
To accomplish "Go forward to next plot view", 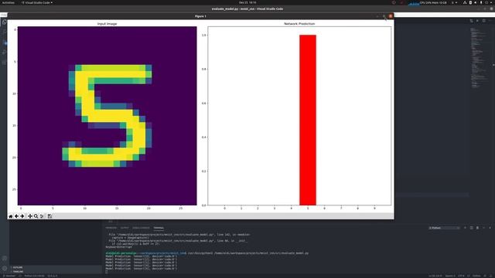I will (x=22, y=216).
